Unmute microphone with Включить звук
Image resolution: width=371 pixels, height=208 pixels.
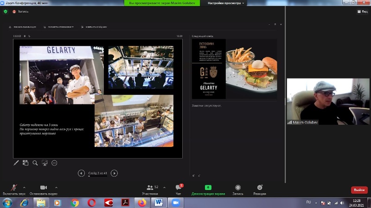[x=14, y=188]
